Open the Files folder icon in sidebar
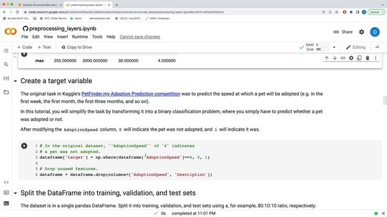The height and width of the screenshot is (217, 387). [x=6, y=92]
